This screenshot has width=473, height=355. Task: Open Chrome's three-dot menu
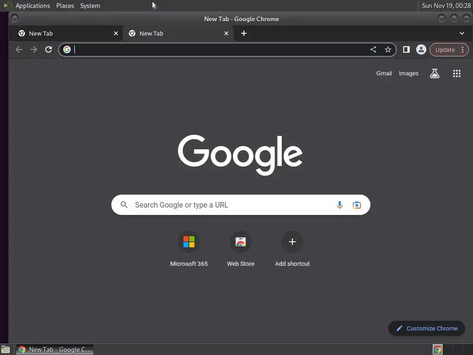click(x=462, y=50)
